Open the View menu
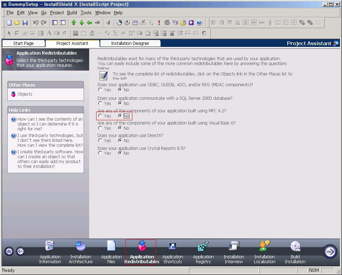Screen dimensions: 342x275 coord(33,13)
